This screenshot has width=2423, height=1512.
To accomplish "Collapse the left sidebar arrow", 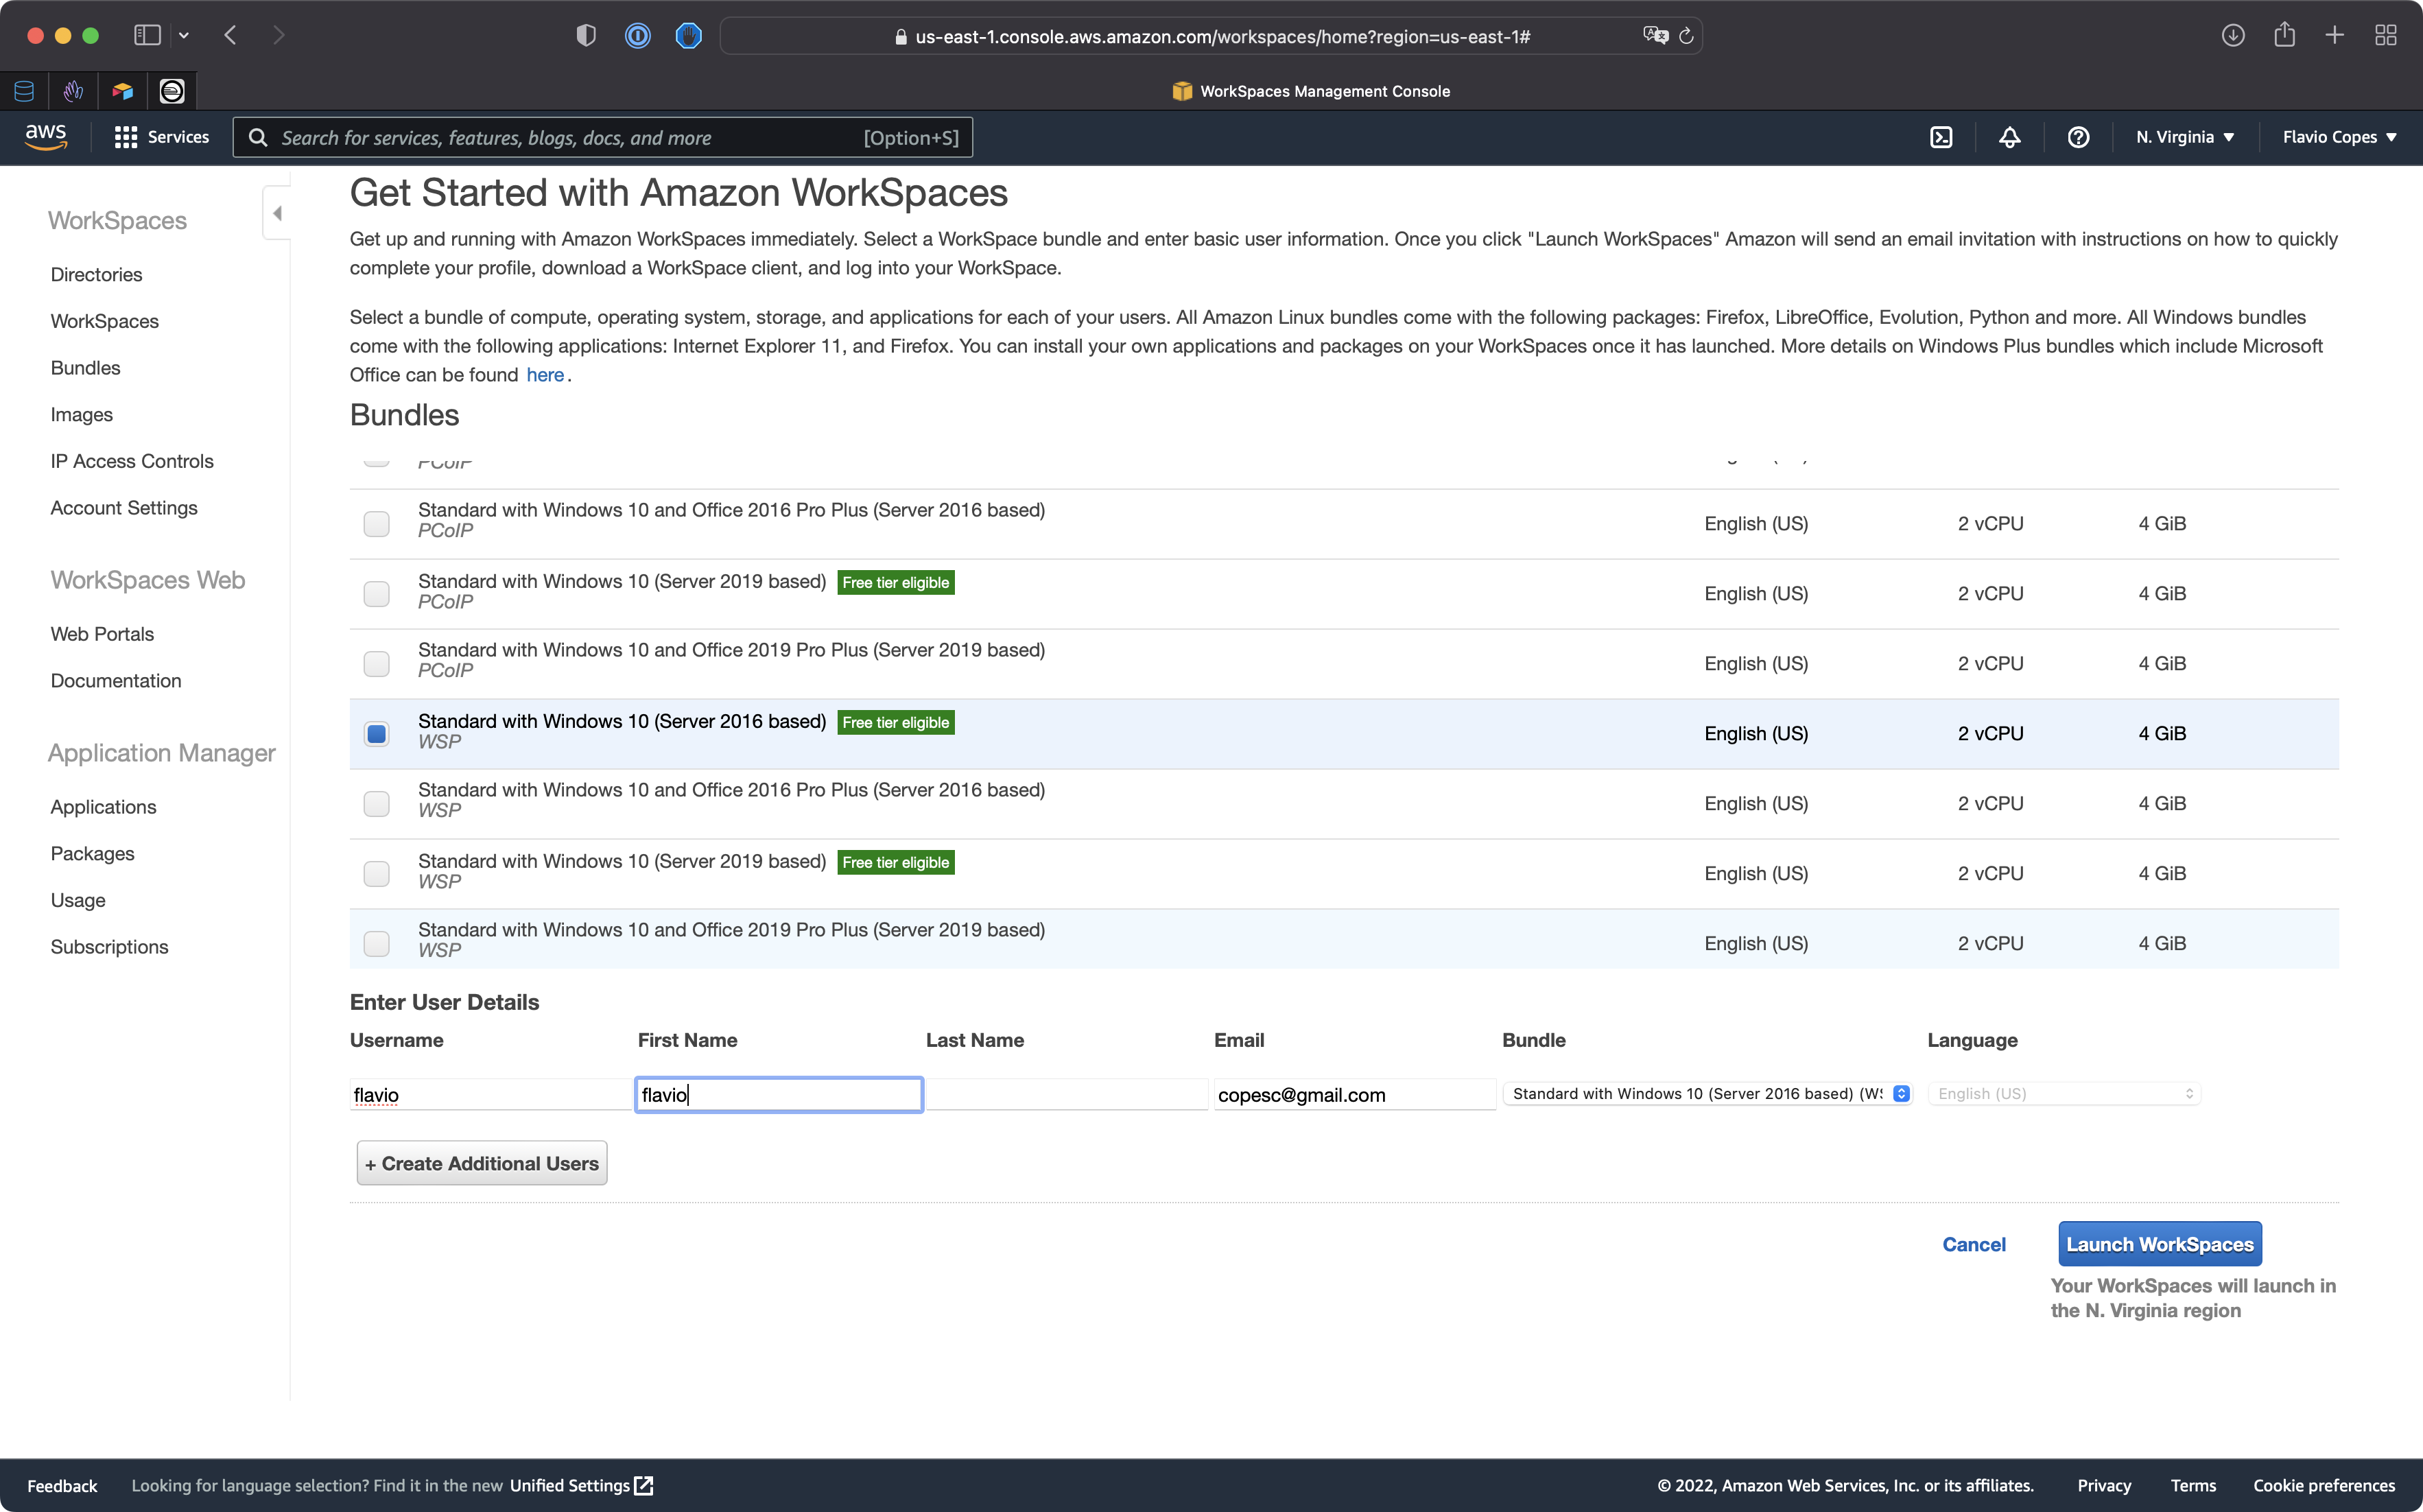I will [x=277, y=213].
